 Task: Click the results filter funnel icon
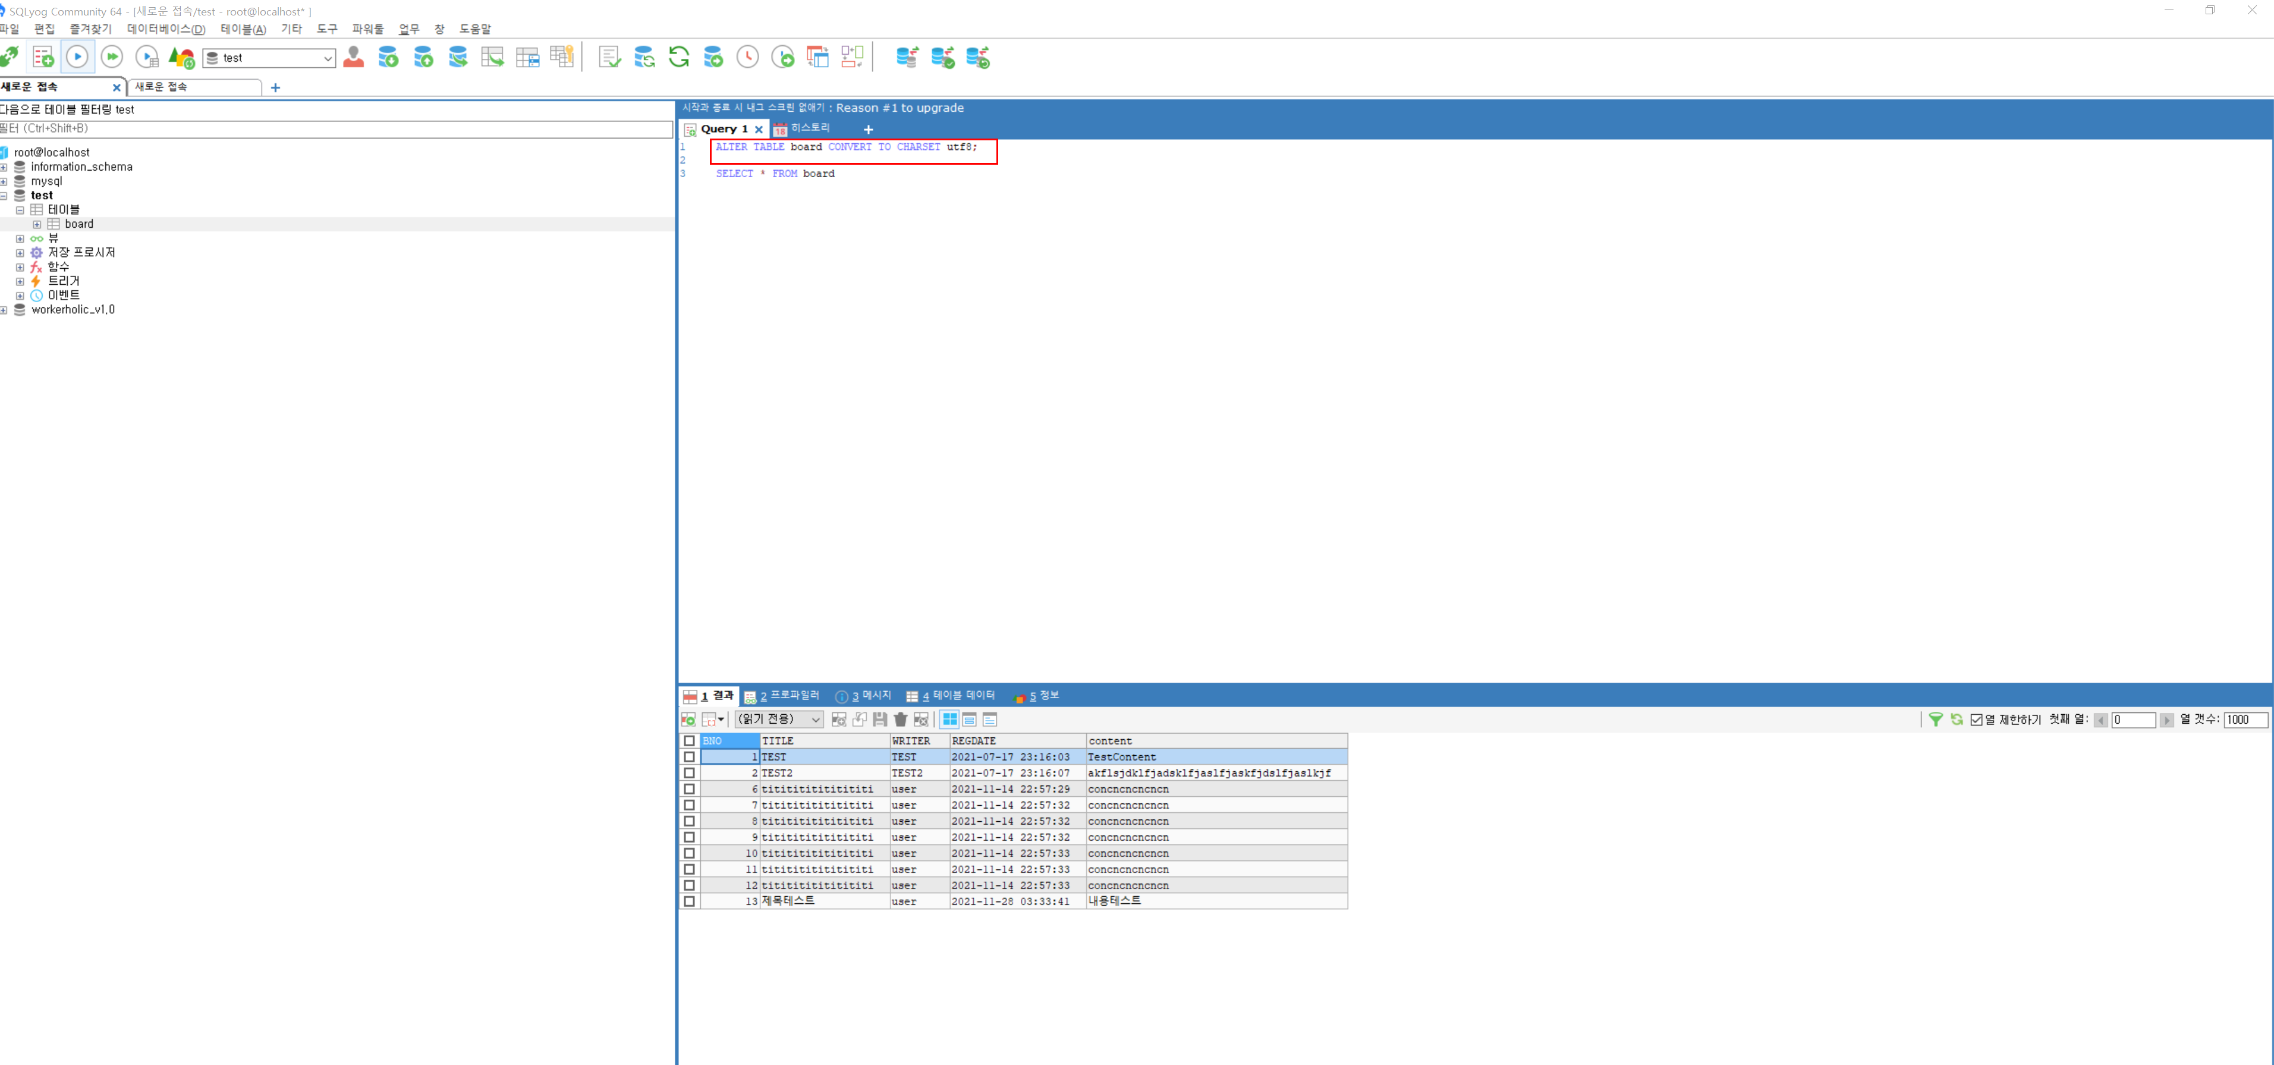[1935, 720]
